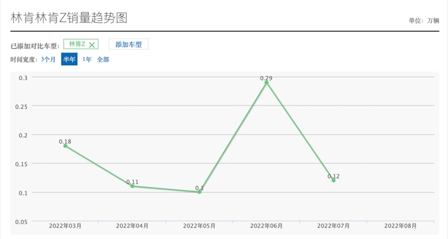The width and height of the screenshot is (448, 239).
Task: Click the 0.18 data point for March
Action: tap(66, 146)
